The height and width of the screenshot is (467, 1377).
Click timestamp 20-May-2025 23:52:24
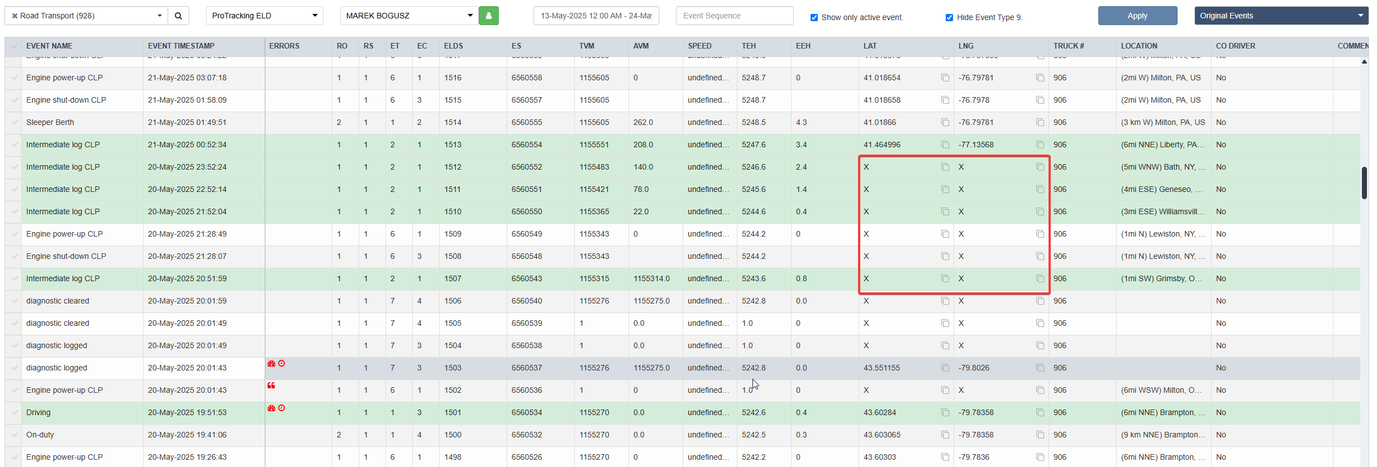(x=187, y=167)
